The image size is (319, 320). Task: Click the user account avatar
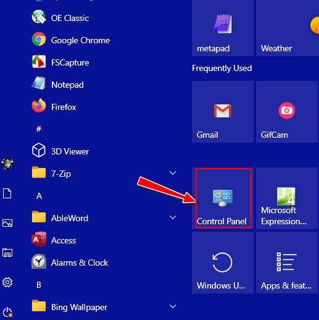7,164
